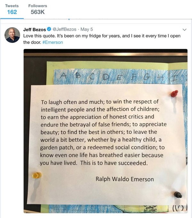Open the May 5 tweet timestamp
192x218 pixels.
[x=85, y=29]
